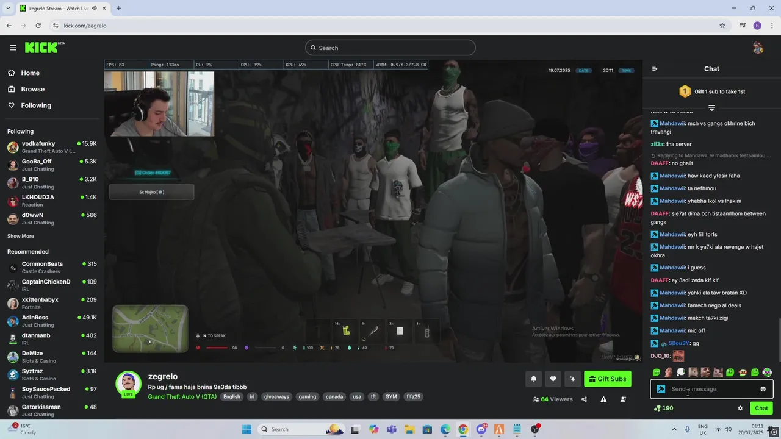Open Following in sidebar
This screenshot has width=781, height=439.
tap(36, 105)
